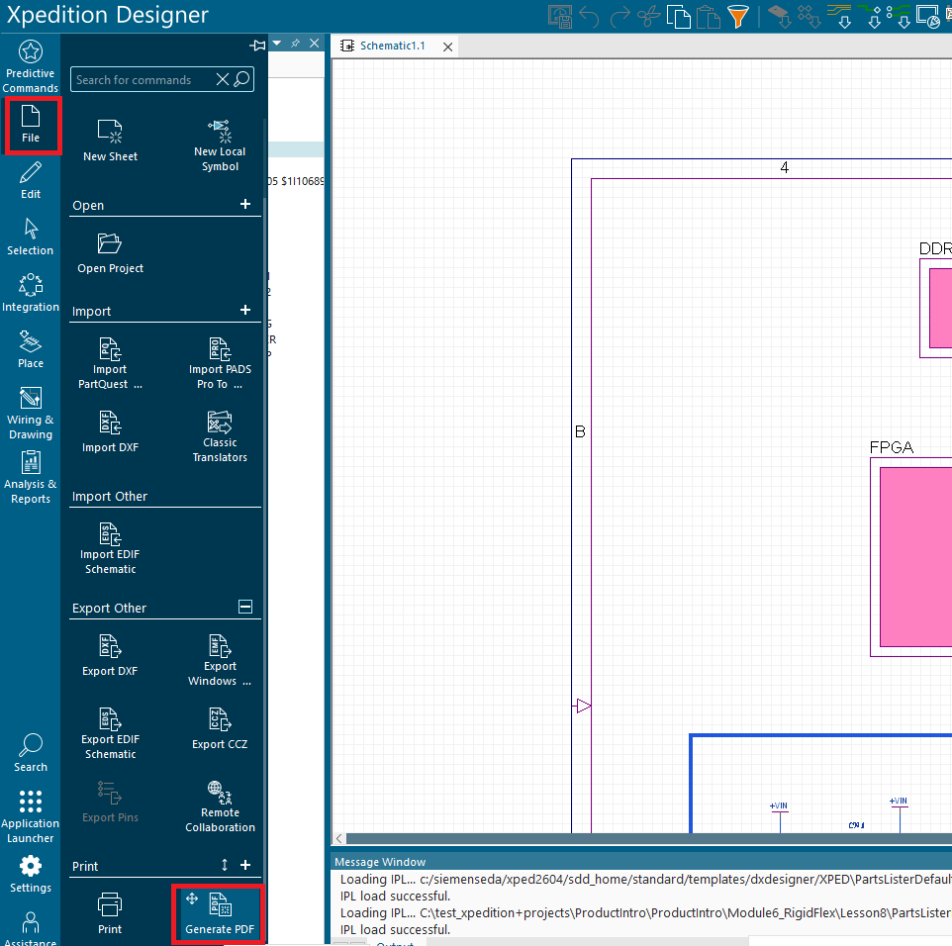Click Generate PDF command
The height and width of the screenshot is (946, 952).
point(220,913)
